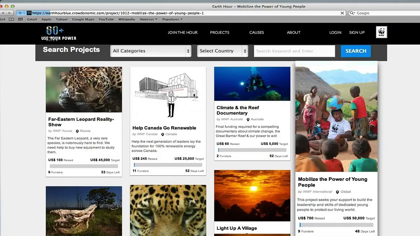Open the SIGN UP link
This screenshot has height=236, width=420.
[x=357, y=32]
